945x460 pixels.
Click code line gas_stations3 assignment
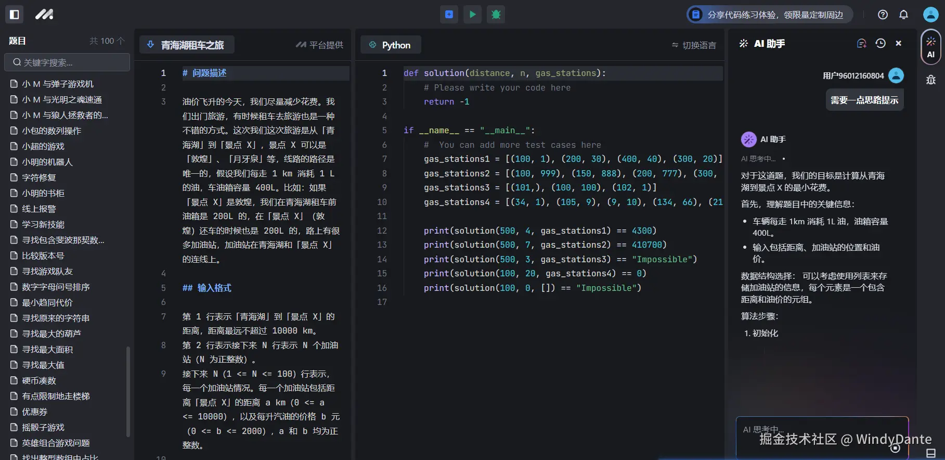pyautogui.click(x=540, y=188)
